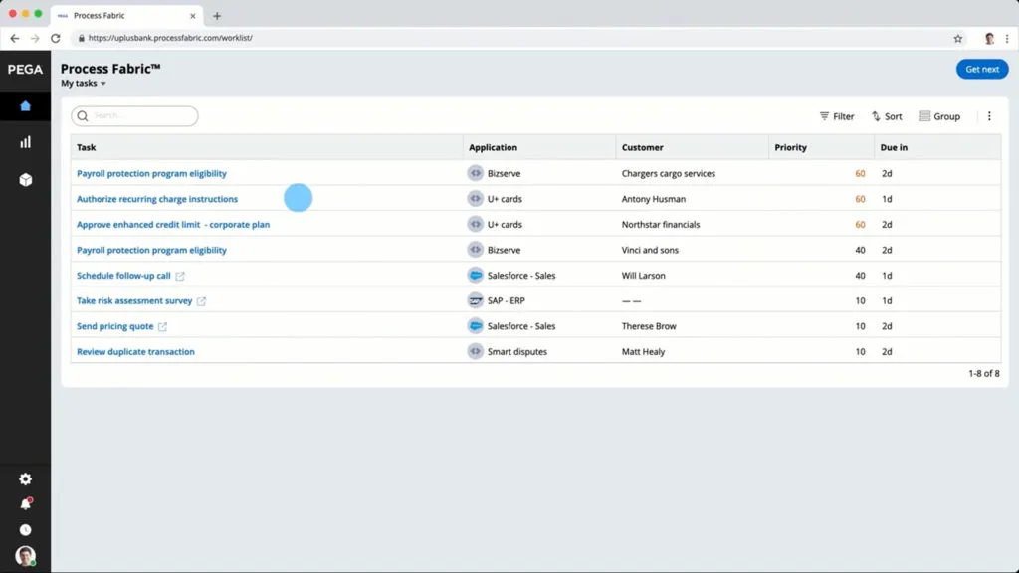The width and height of the screenshot is (1019, 573).
Task: Click the SAP - ERP application icon
Action: pos(476,300)
